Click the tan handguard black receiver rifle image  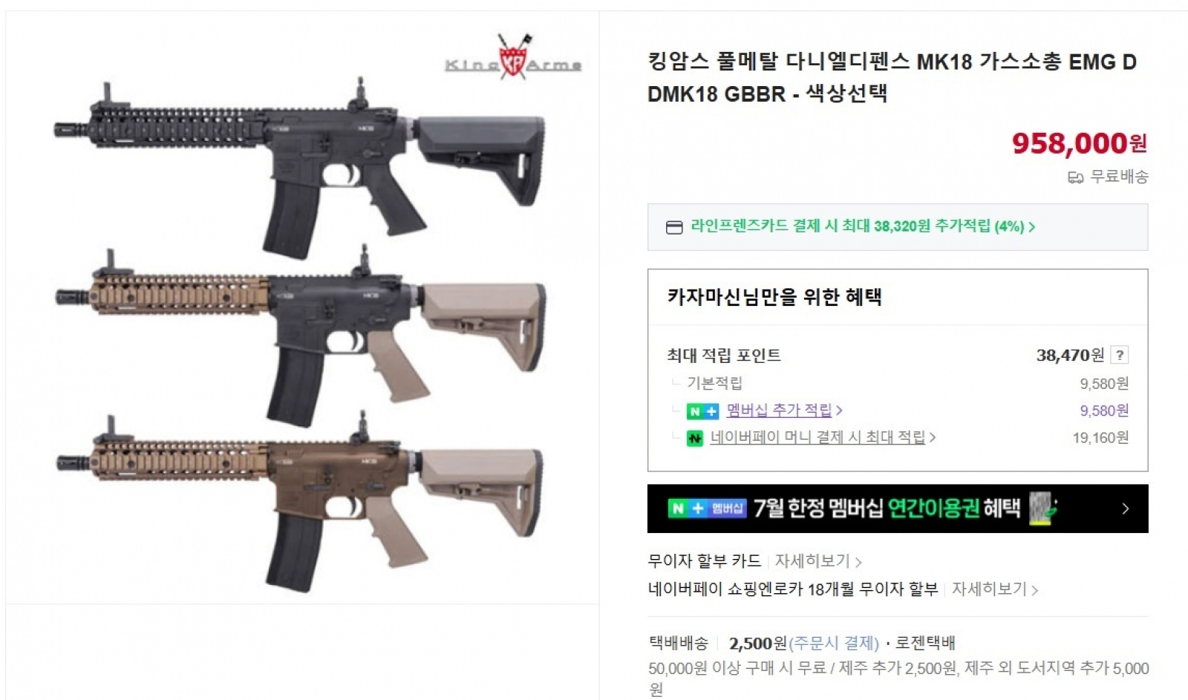[300, 334]
